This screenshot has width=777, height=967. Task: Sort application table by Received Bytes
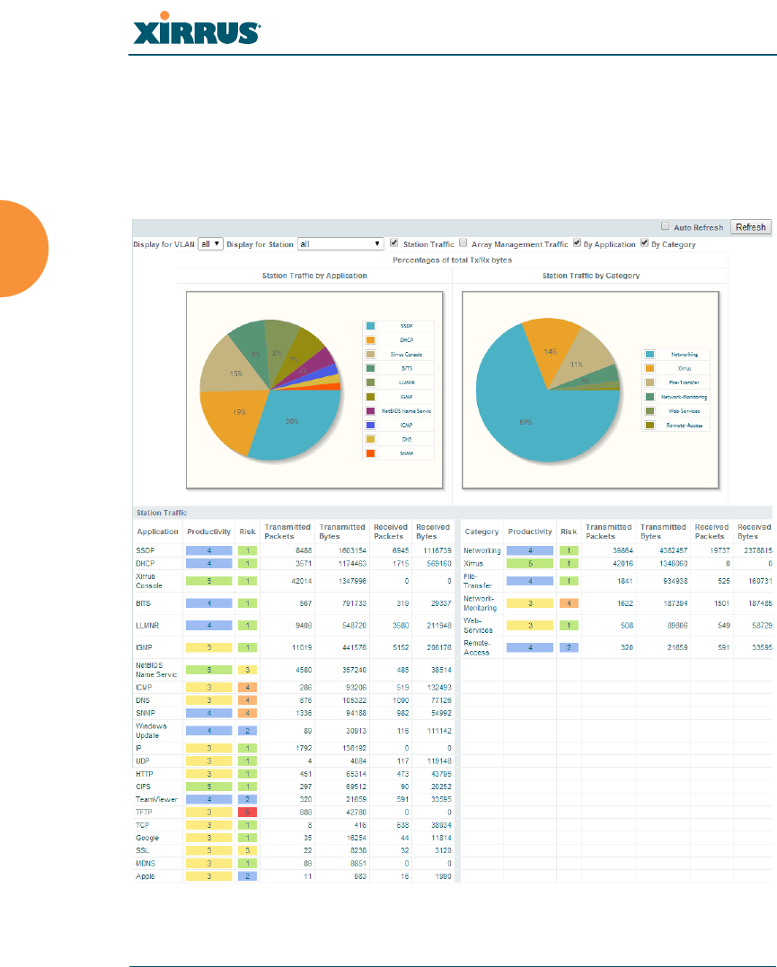click(x=433, y=532)
